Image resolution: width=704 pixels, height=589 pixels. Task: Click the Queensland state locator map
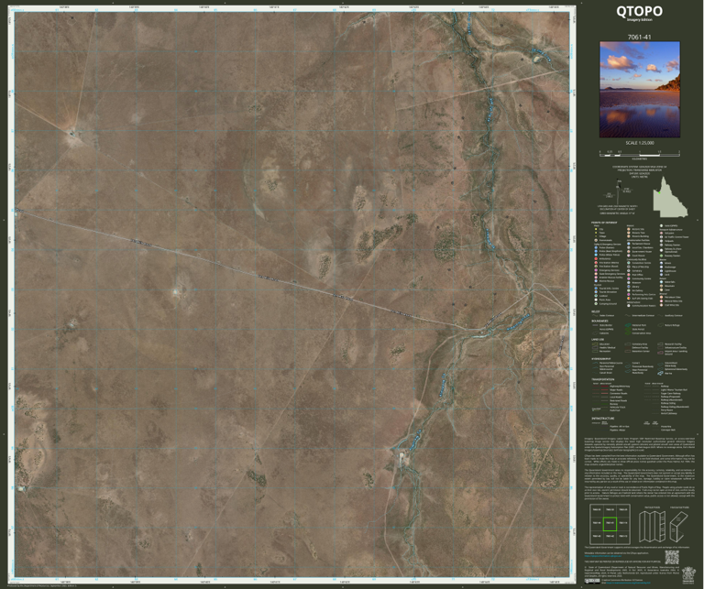point(669,197)
